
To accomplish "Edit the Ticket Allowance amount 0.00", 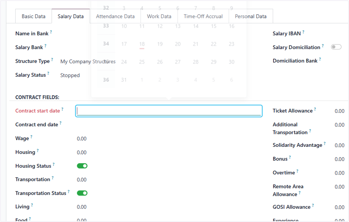I will point(339,111).
